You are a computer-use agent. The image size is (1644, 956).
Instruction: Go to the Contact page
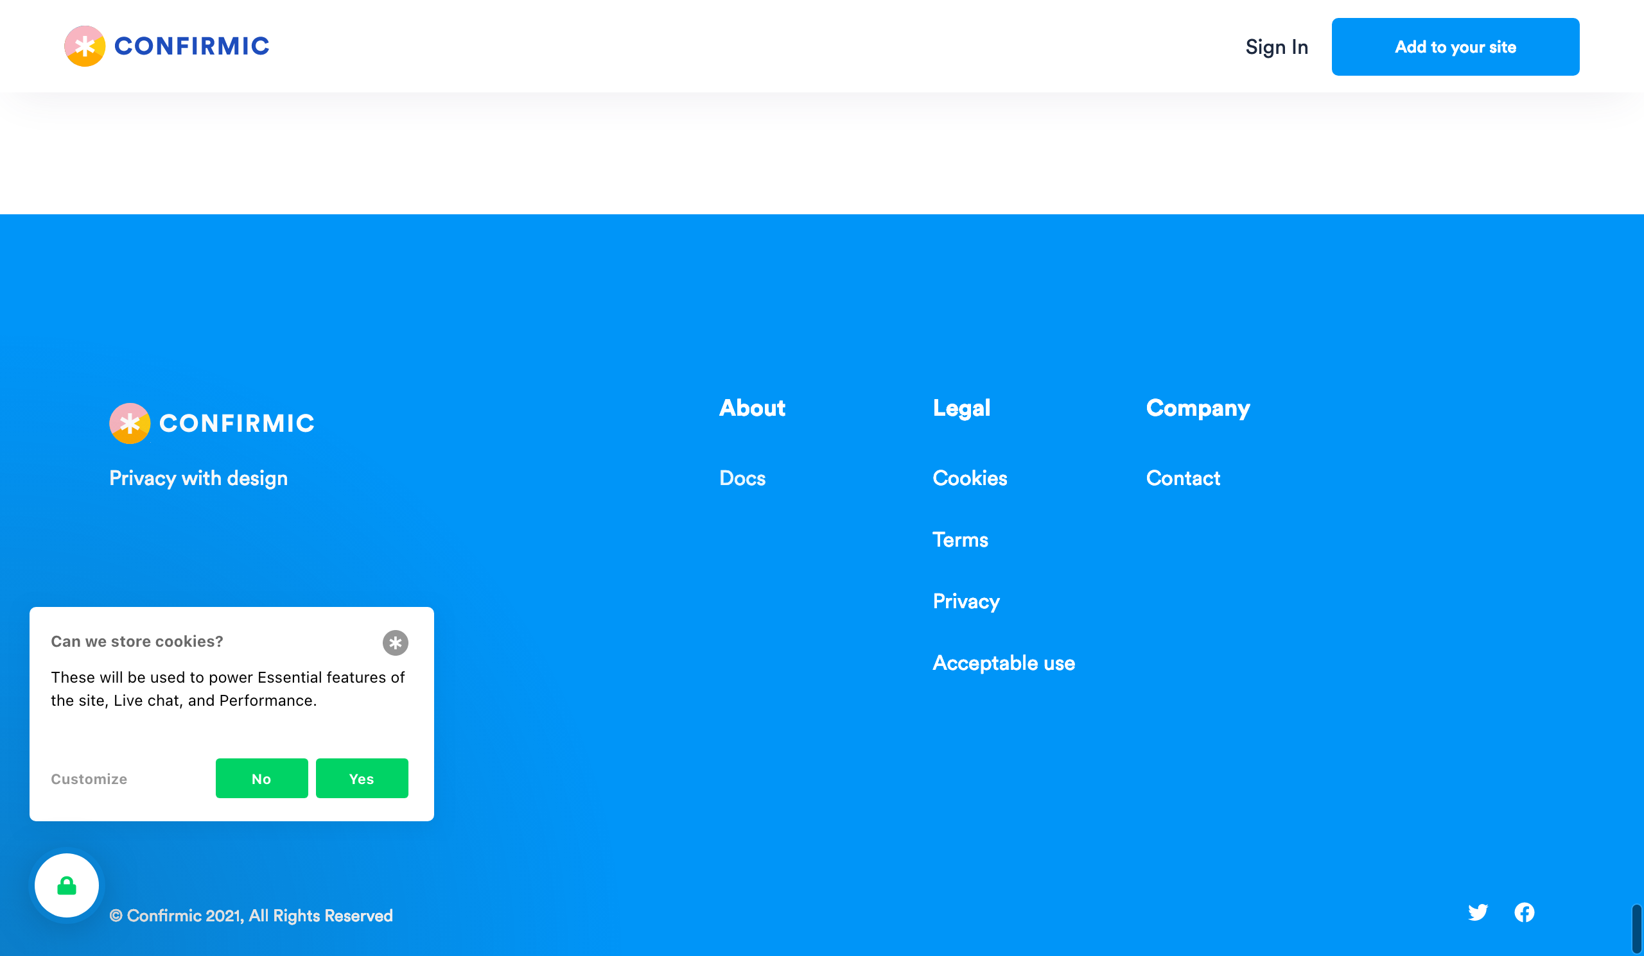[1182, 479]
